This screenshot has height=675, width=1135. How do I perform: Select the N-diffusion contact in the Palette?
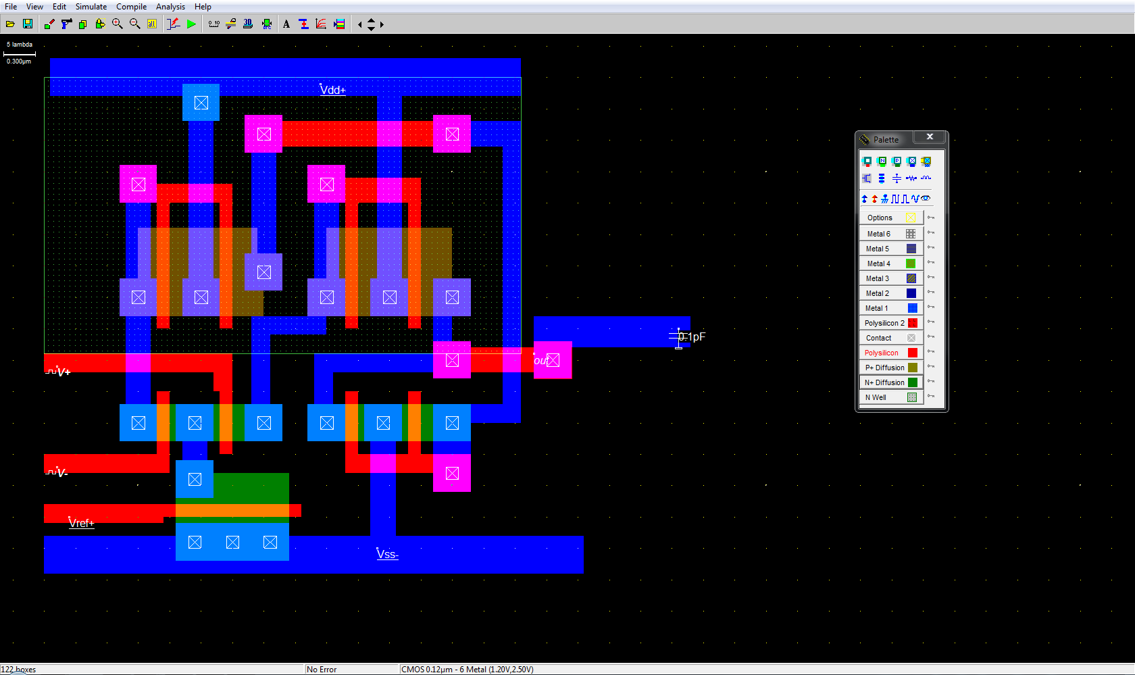pyautogui.click(x=882, y=161)
